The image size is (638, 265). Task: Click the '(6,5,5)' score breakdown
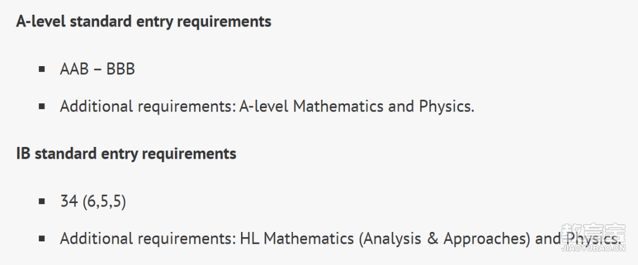coord(104,201)
